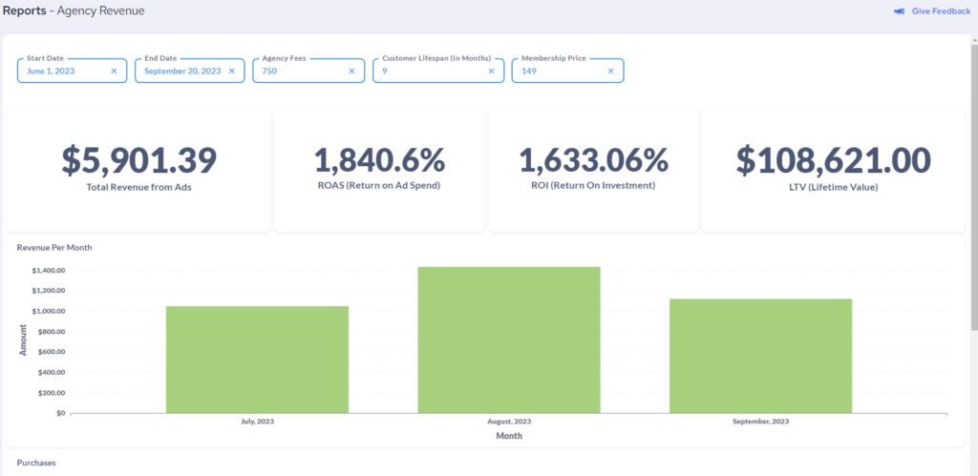
Task: Open the LTV (Lifetime Value) card
Action: coord(833,170)
